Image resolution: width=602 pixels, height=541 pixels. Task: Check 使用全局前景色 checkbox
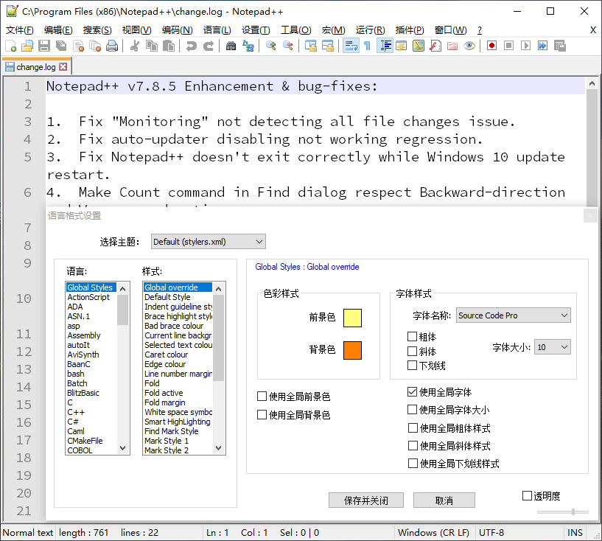click(262, 397)
